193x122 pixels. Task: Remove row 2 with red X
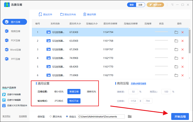tap(182, 41)
